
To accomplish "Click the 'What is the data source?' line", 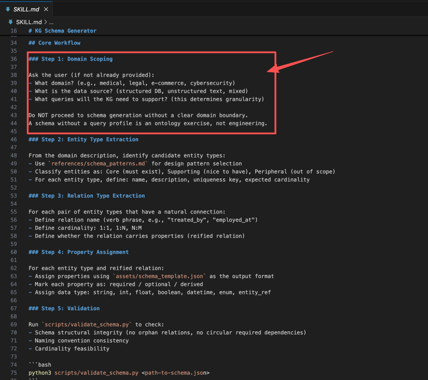I will pos(138,91).
